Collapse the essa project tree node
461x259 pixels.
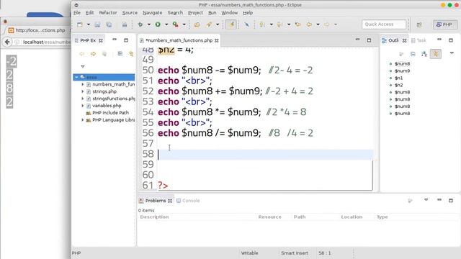76,77
